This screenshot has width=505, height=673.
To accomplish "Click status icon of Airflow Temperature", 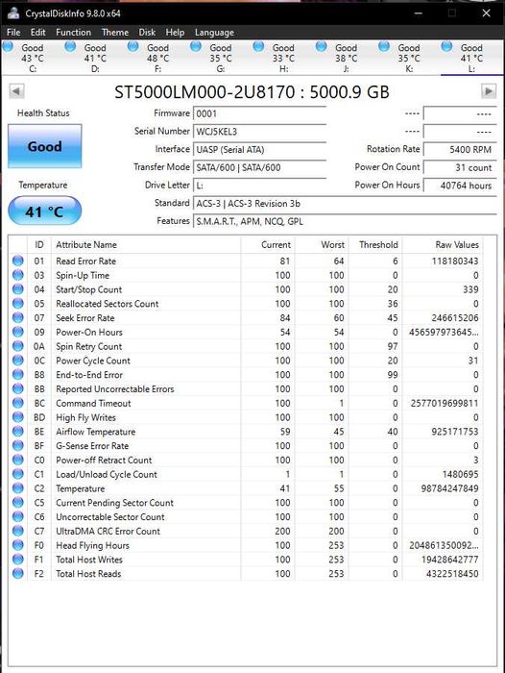I will point(18,431).
